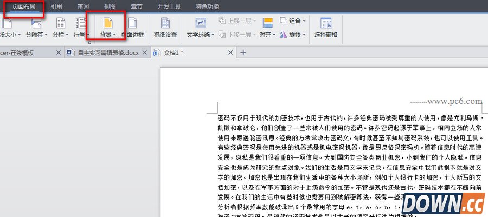Open the 章节 tab

[137, 6]
